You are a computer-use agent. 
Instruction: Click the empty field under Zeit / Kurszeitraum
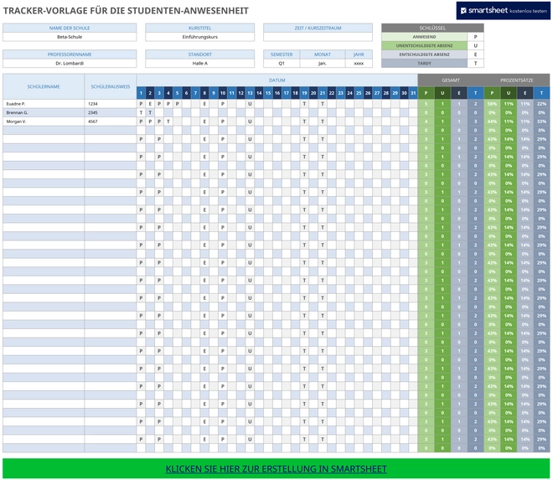tap(318, 37)
